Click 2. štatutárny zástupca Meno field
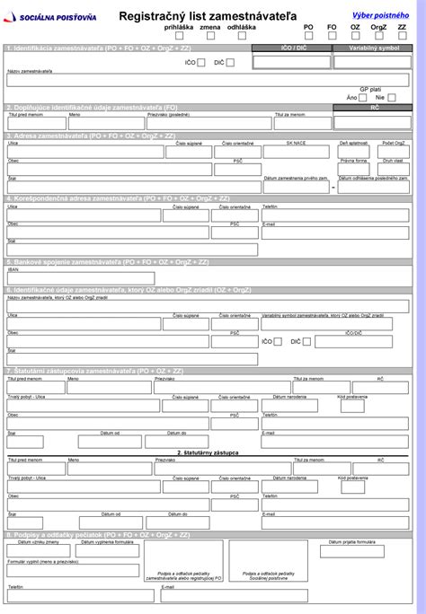 tap(110, 469)
